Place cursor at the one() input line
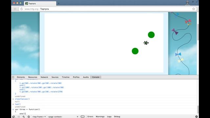Image resolution: width=210 pixels, height=118 pixels. (x=23, y=114)
